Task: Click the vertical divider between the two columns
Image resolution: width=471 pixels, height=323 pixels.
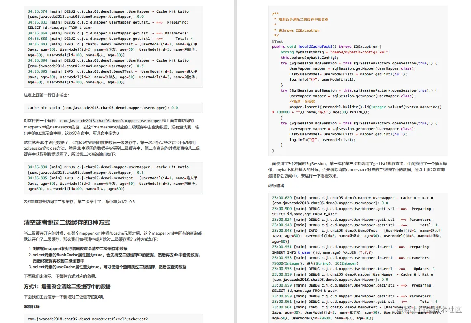Action: [235, 162]
